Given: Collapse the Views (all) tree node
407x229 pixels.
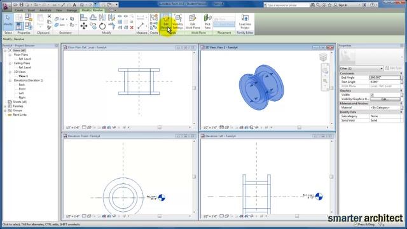Looking at the screenshot, I should pos(5,50).
